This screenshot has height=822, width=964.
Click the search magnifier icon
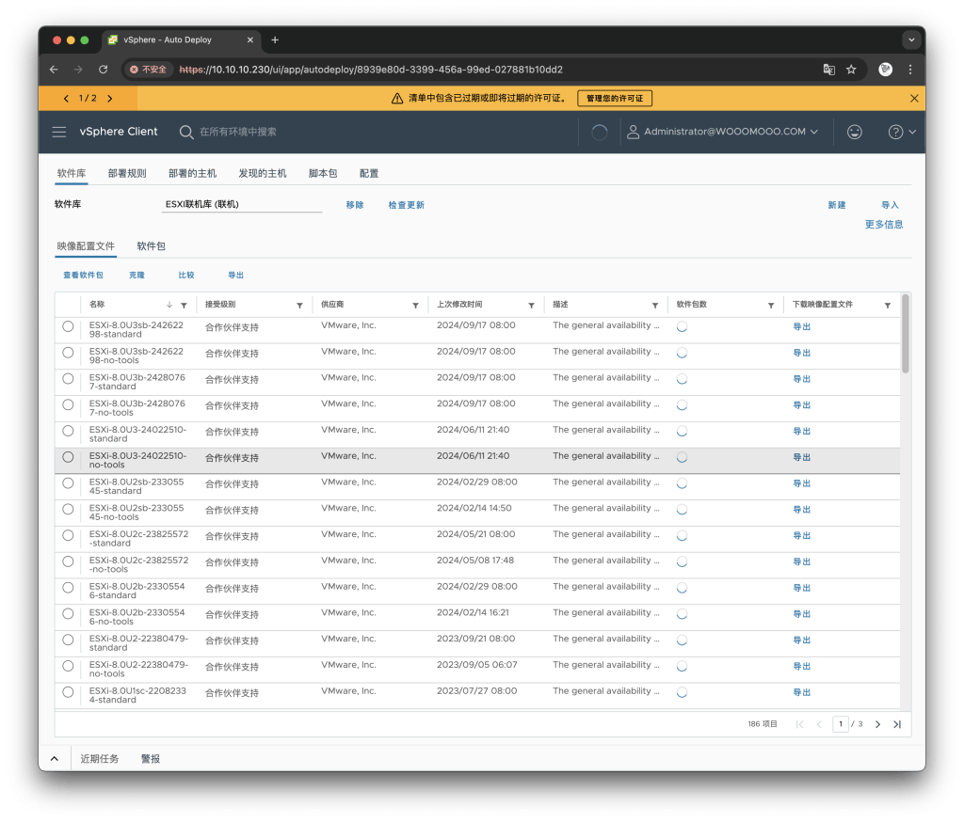(x=185, y=132)
